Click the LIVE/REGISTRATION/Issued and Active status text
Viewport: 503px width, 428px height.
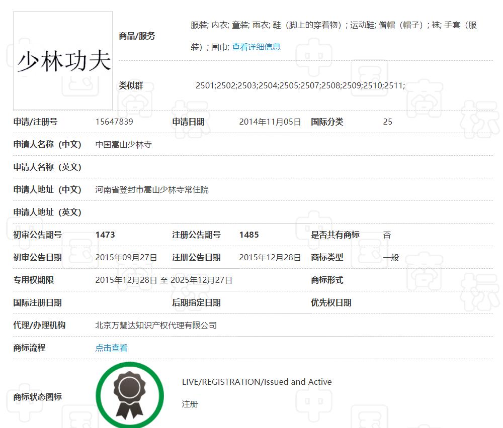coord(257,382)
